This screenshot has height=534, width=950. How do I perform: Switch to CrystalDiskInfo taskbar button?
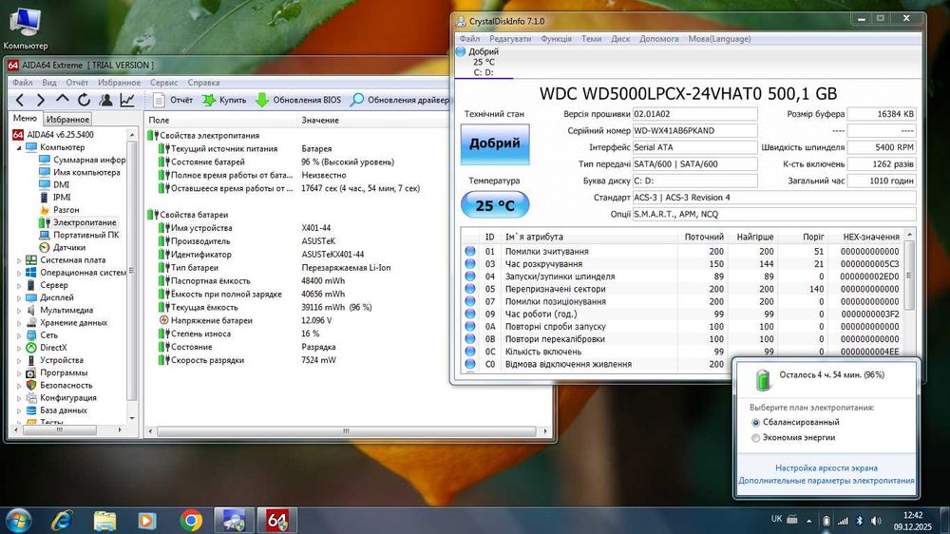tap(234, 521)
